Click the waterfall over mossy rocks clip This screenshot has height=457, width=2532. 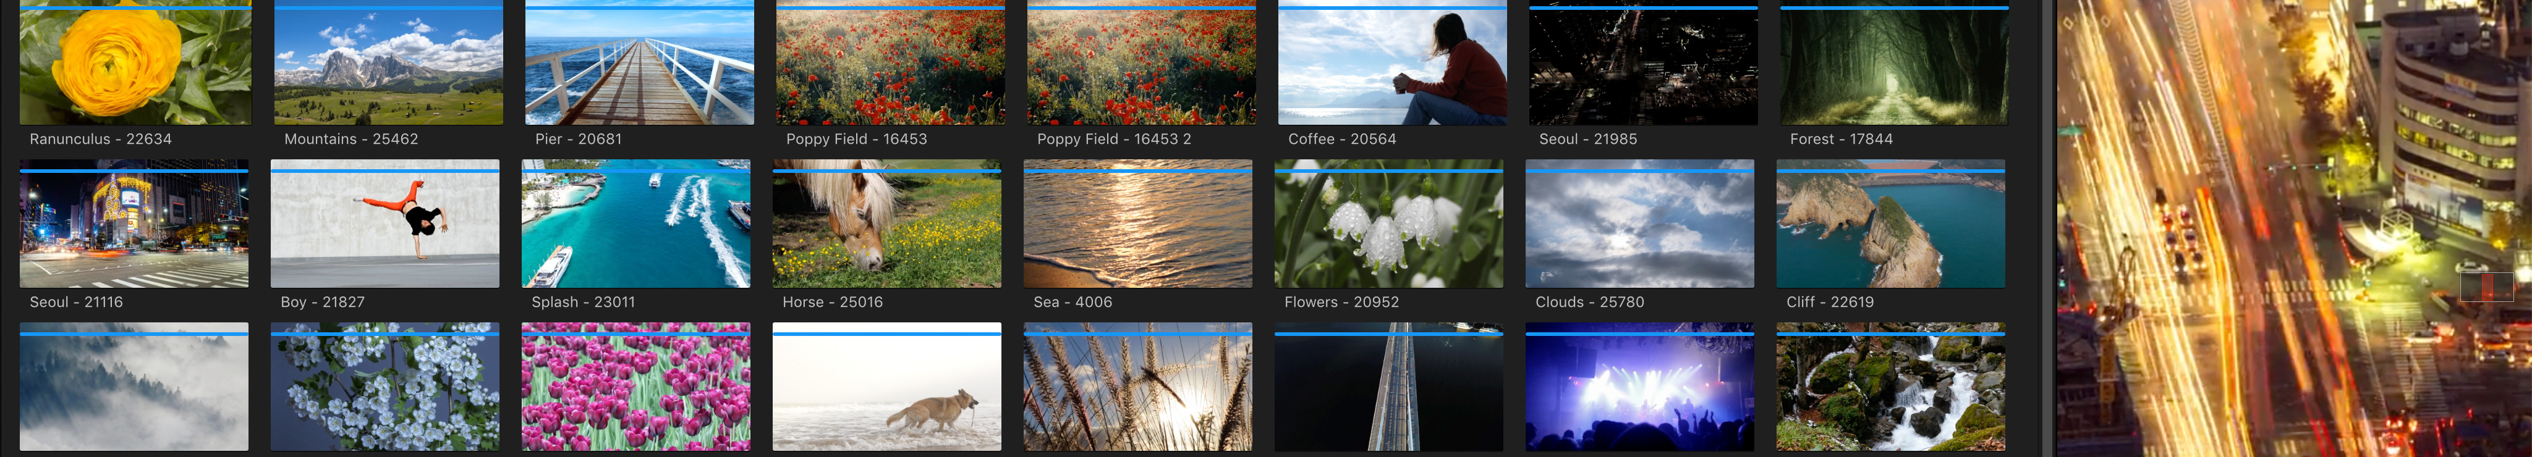1890,387
